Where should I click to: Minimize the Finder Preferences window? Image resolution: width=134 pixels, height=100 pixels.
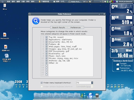click(x=99, y=14)
